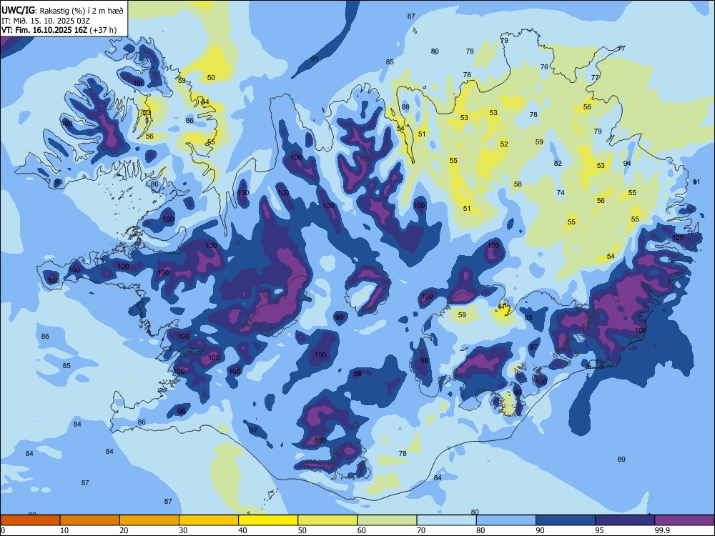Select the '76' humidity value in the northeast
Viewport: 715px width, 536px height.
coord(544,66)
